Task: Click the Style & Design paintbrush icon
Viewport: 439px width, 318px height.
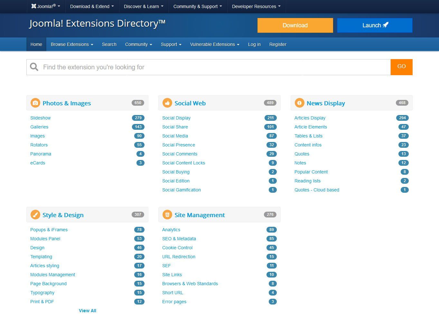Action: click(x=35, y=215)
